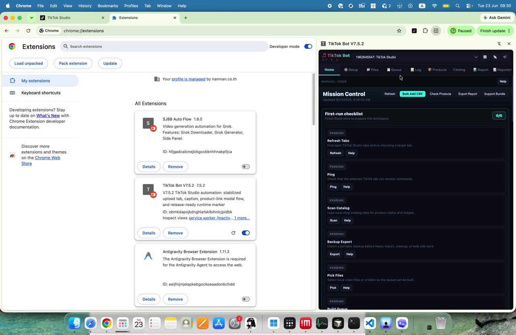Open the Finish update menu

click(x=495, y=31)
